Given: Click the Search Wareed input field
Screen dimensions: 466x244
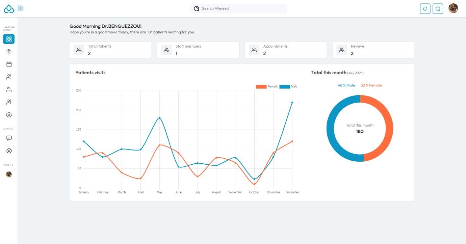Looking at the screenshot, I should pyautogui.click(x=238, y=8).
